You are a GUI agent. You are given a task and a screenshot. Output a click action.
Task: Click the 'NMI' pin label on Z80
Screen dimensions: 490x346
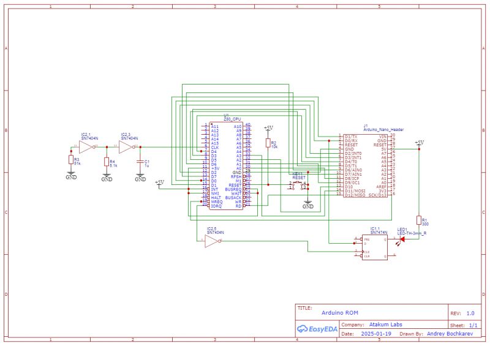point(215,194)
